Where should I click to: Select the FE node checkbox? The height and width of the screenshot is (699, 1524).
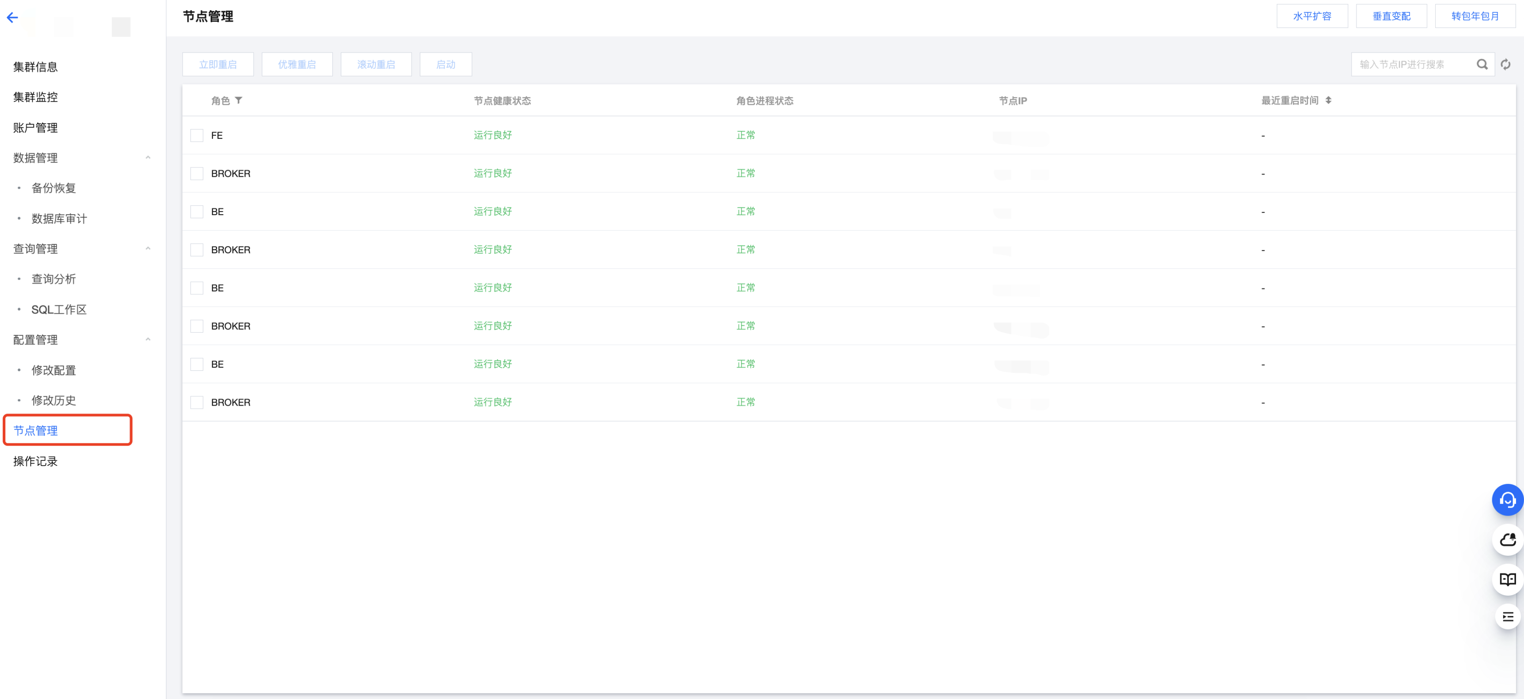coord(197,135)
